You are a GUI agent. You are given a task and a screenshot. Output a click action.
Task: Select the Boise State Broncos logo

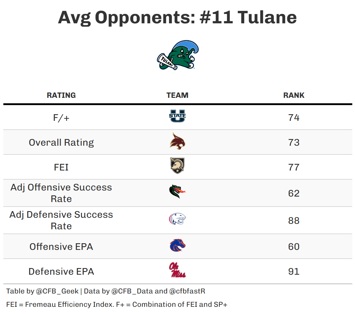pyautogui.click(x=177, y=246)
